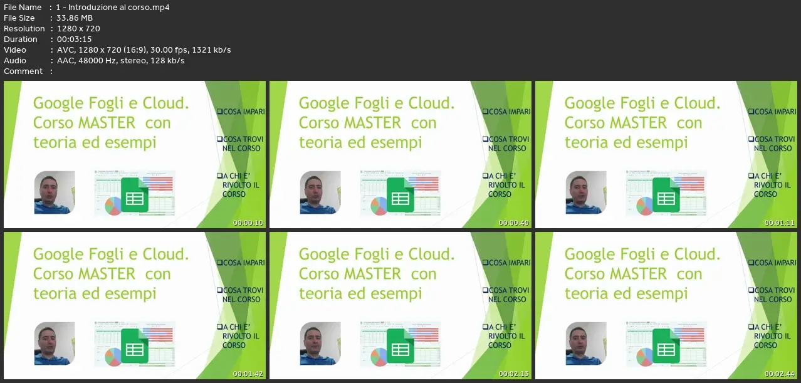This screenshot has height=383, width=801.
Task: Click the 00:00:10 timestamp label
Action: coord(248,223)
